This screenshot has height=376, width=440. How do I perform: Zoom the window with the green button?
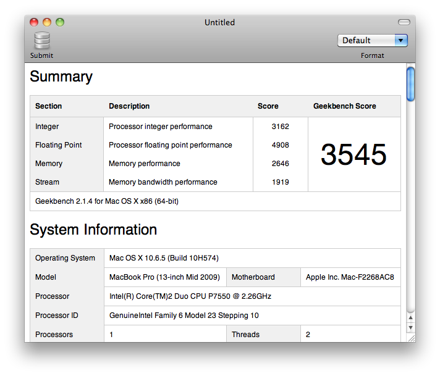60,22
